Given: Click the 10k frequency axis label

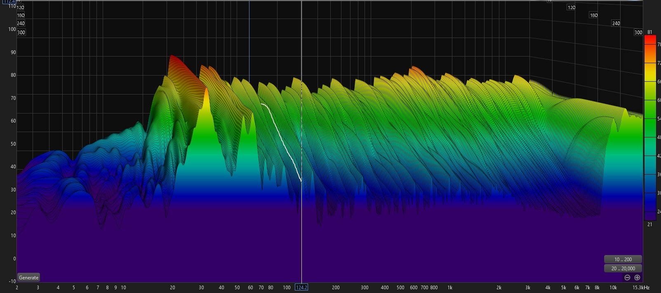Looking at the screenshot, I should pos(613,287).
